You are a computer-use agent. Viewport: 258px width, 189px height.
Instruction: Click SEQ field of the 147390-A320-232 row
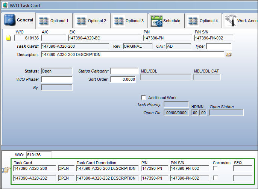(243, 178)
